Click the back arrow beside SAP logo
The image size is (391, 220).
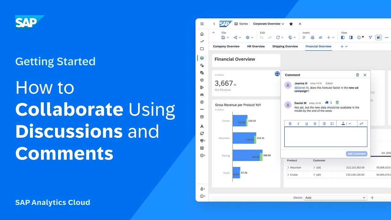(x=214, y=24)
